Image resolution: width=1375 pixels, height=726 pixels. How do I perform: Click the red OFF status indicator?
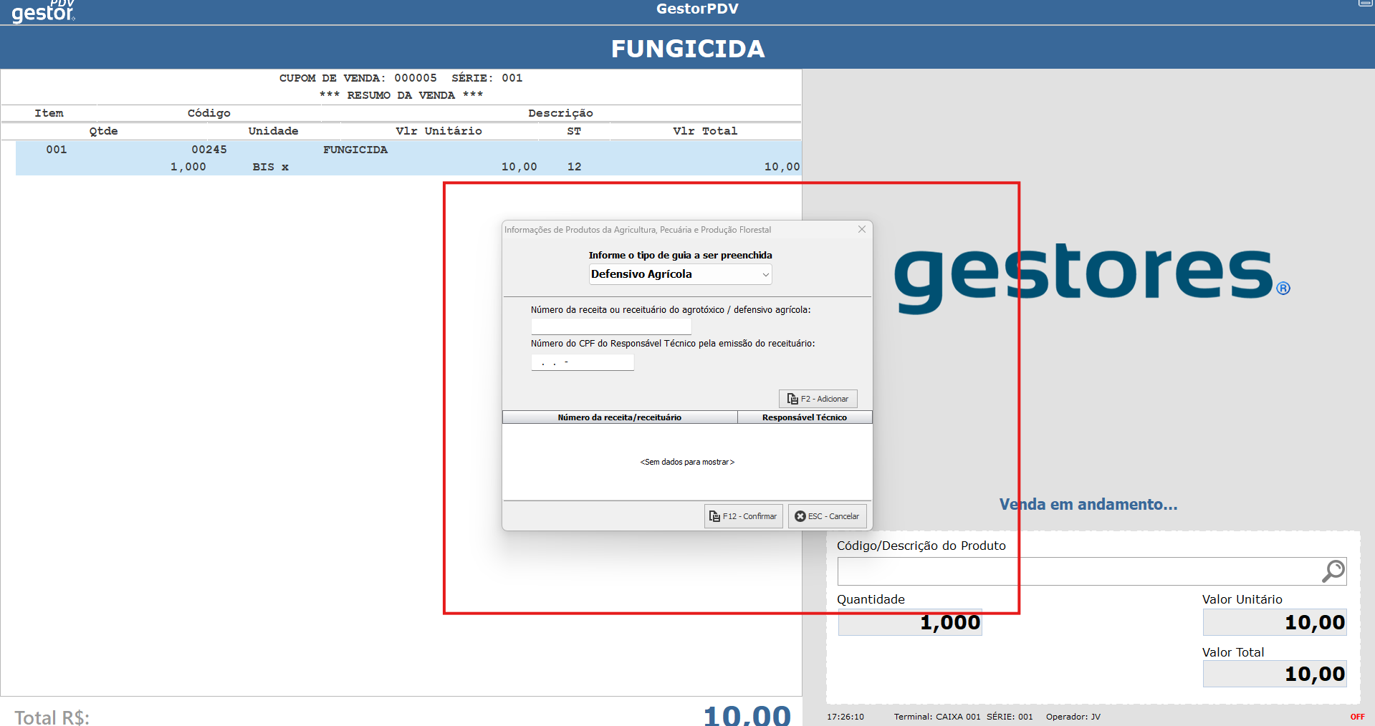click(x=1357, y=717)
